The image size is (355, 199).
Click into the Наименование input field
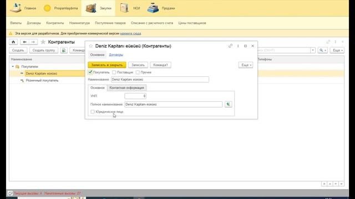point(160,80)
